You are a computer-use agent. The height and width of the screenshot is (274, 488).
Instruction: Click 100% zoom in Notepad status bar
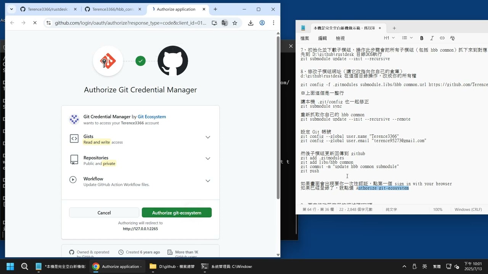coord(438,209)
